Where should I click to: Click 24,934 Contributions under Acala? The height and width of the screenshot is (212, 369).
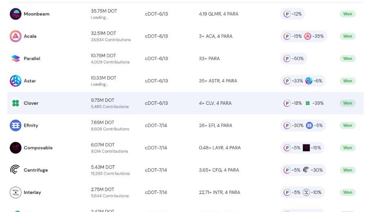(x=111, y=40)
